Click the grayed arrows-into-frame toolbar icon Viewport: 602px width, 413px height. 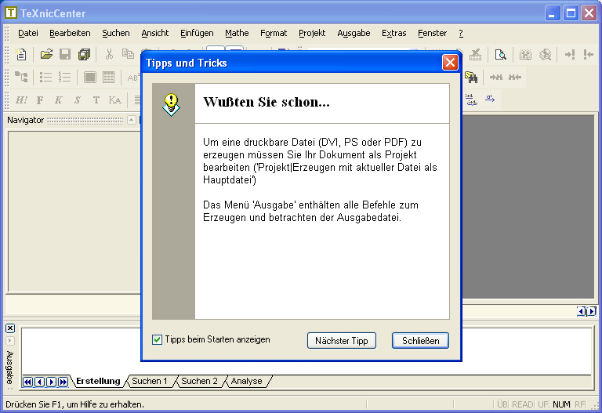525,55
